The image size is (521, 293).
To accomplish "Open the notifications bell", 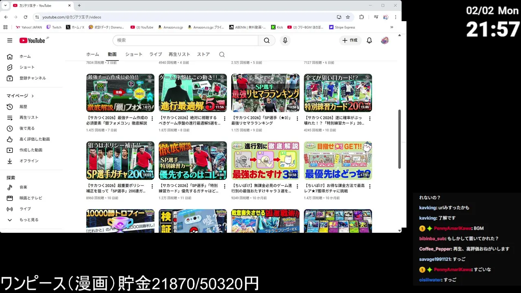I will pos(369,40).
